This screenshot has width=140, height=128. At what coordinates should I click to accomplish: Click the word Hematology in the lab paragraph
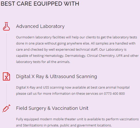[x=54, y=56]
